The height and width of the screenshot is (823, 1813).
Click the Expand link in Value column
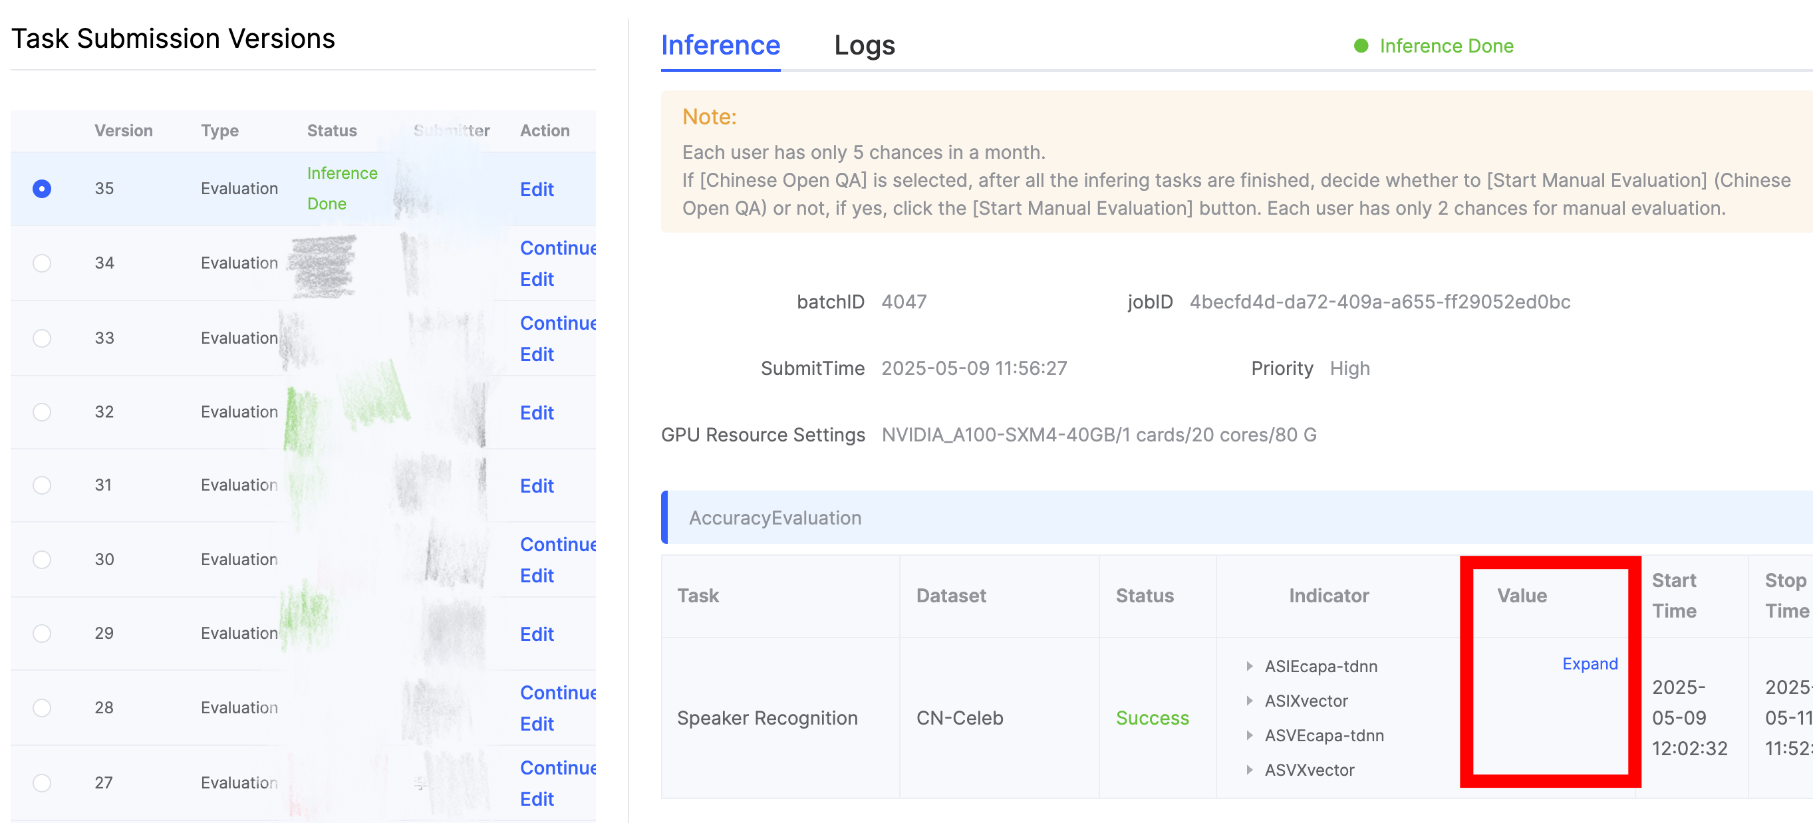tap(1589, 663)
